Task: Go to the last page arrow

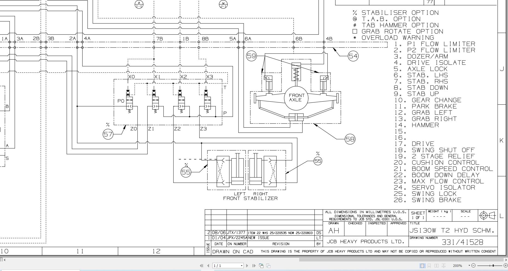Action: click(x=254, y=266)
